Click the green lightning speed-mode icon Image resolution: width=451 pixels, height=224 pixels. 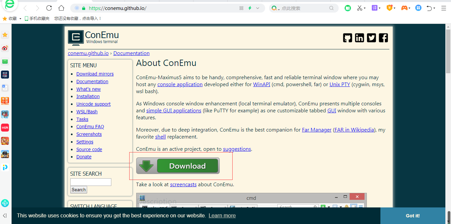(x=250, y=8)
